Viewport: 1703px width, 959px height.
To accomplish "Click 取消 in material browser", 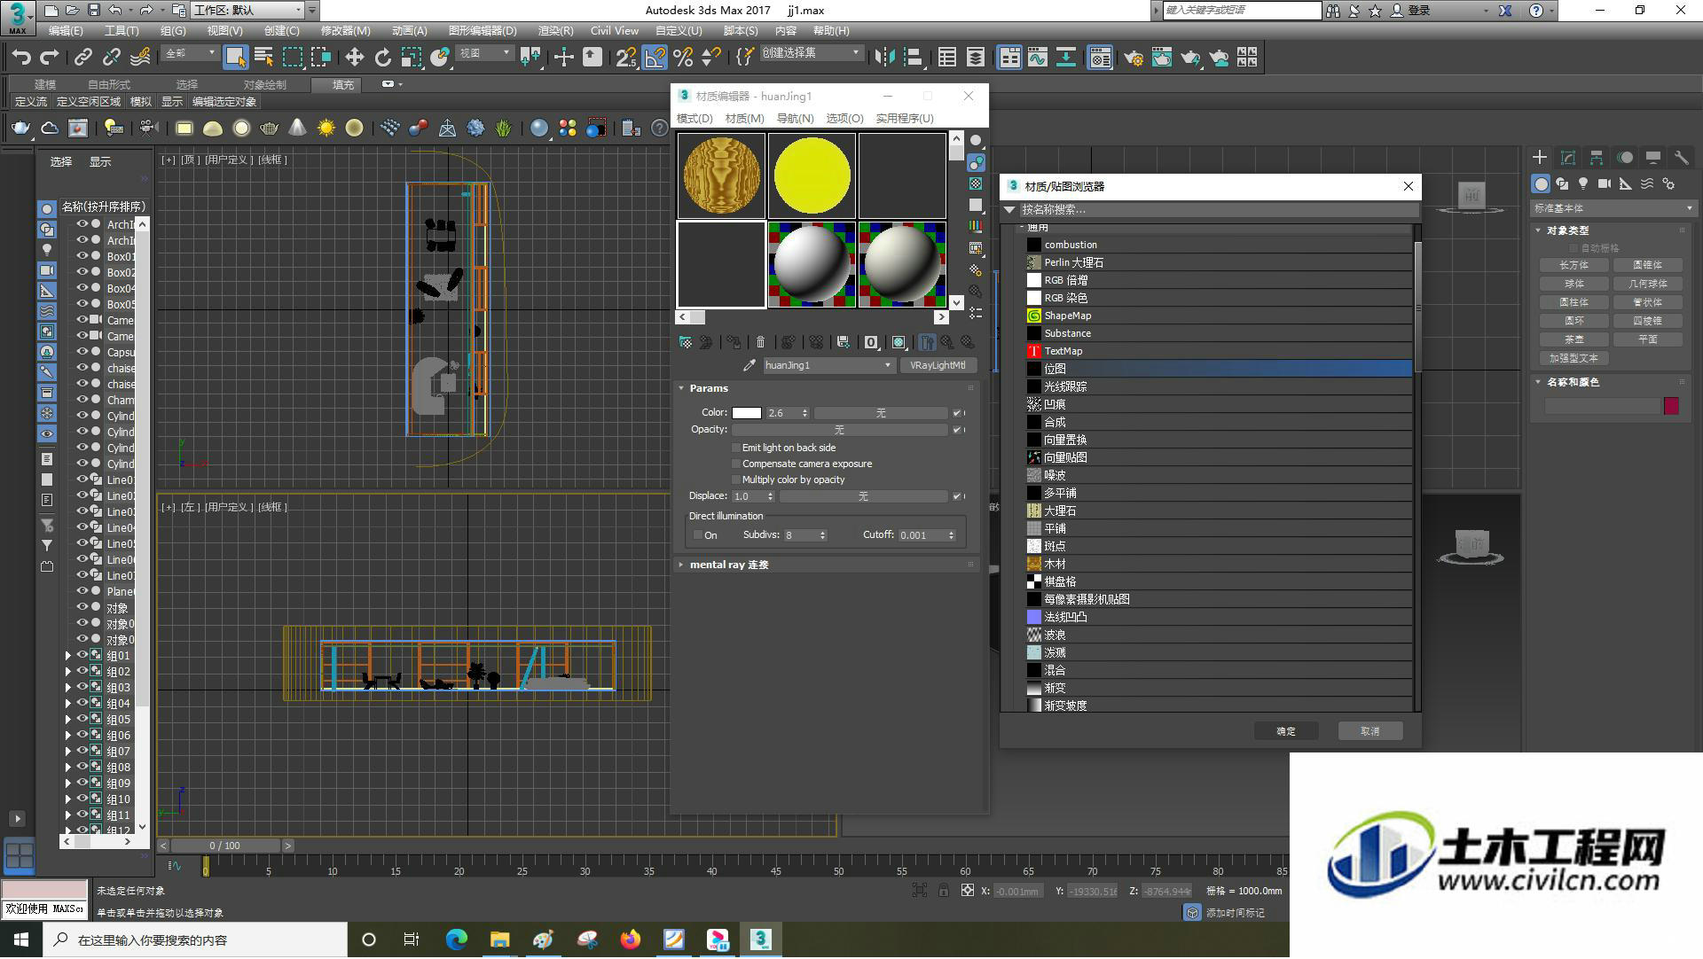I will click(1370, 731).
